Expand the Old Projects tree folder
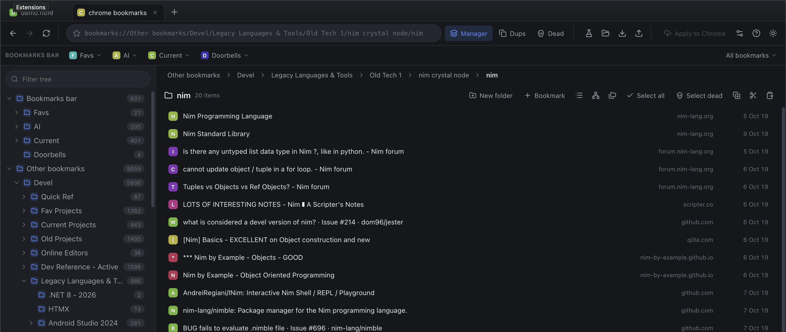 coord(24,239)
